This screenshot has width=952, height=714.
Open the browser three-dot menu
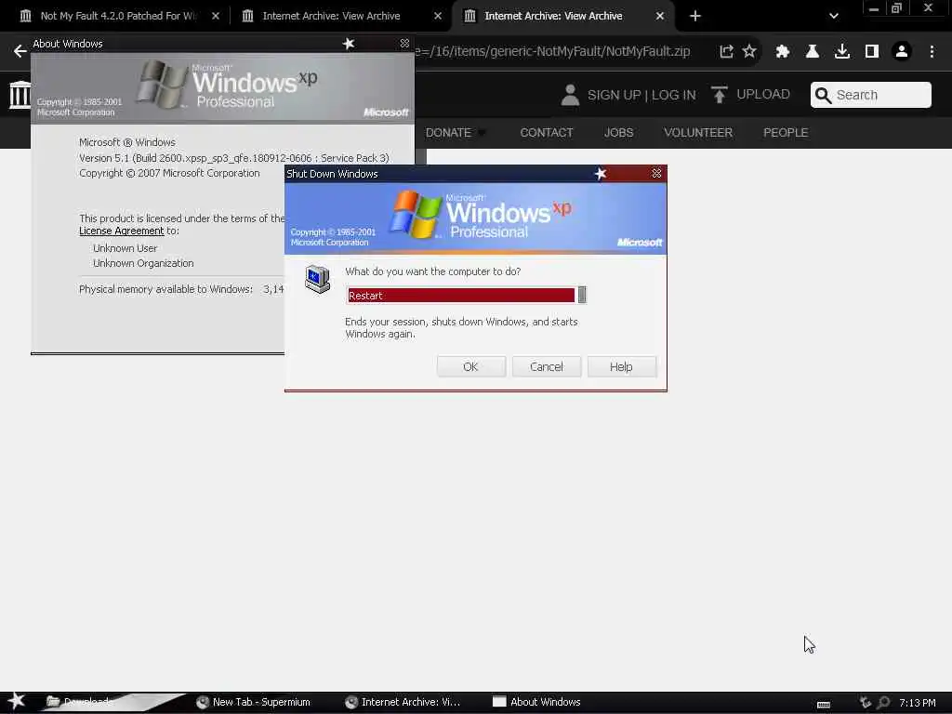point(932,52)
